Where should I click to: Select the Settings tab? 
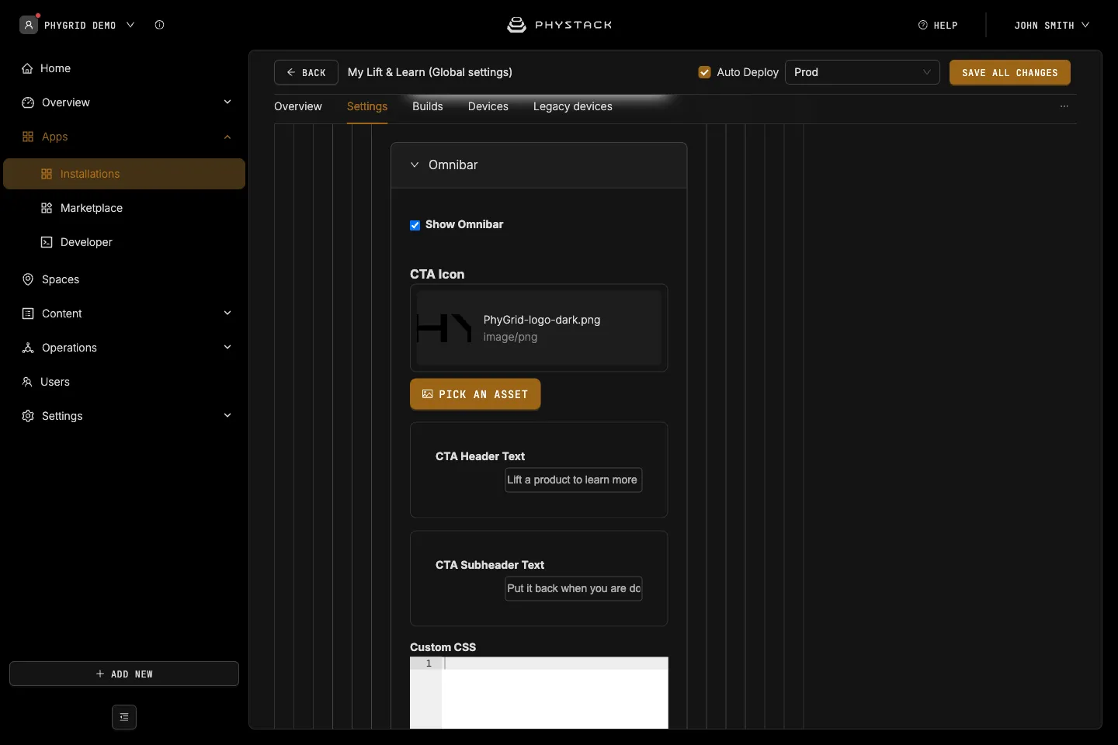click(367, 106)
